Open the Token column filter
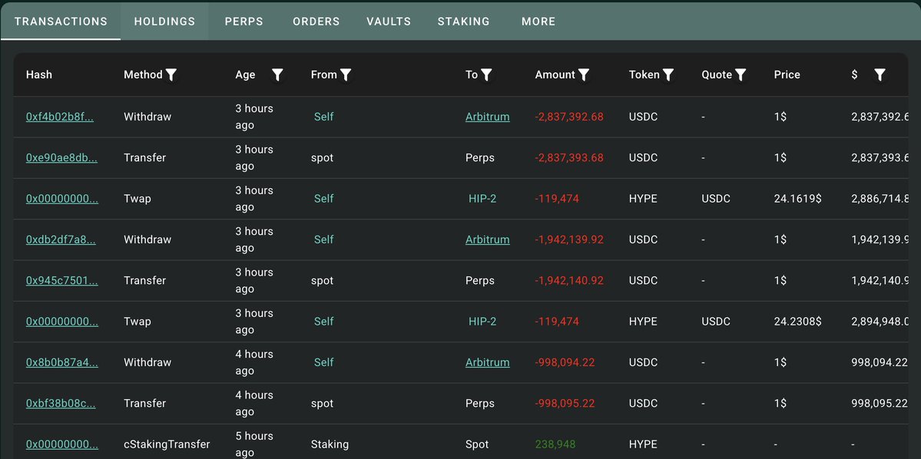Image resolution: width=921 pixels, height=459 pixels. (x=668, y=74)
